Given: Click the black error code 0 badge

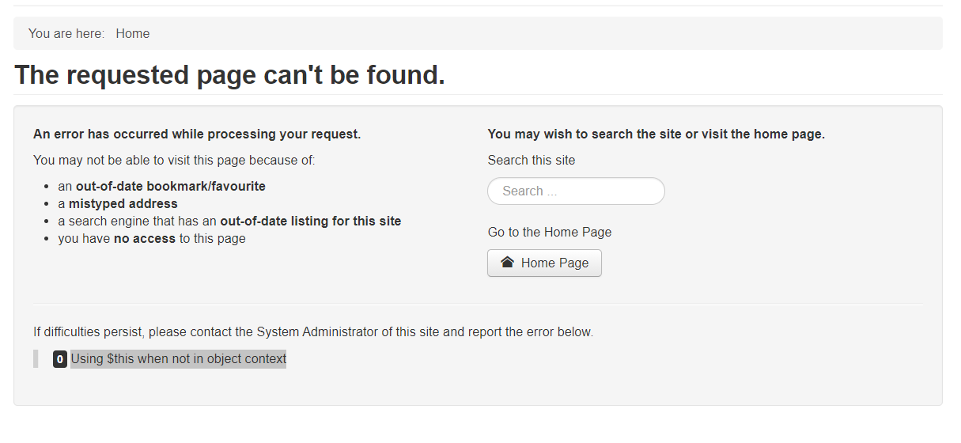Looking at the screenshot, I should point(60,359).
